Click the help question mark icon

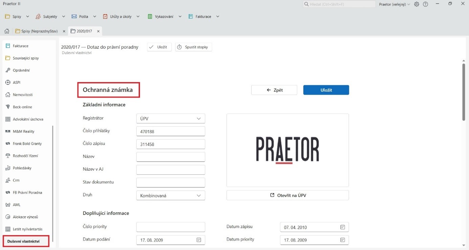(425, 4)
